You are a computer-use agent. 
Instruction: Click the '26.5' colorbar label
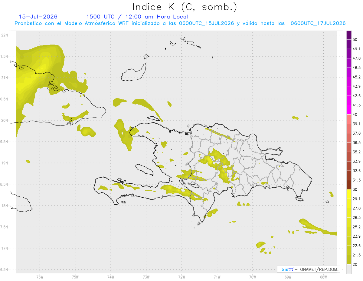pos(357,217)
